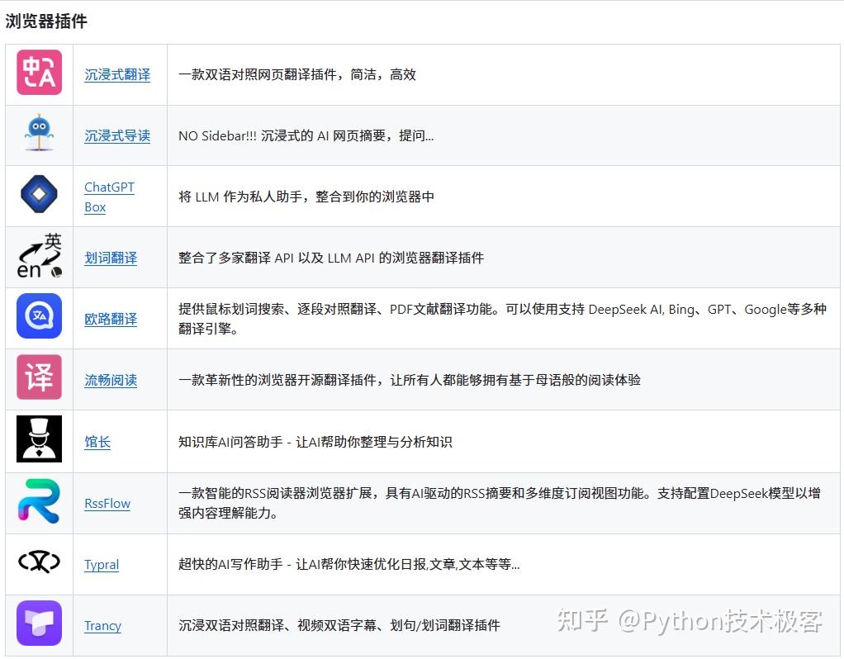Open the RssFlow link
844x659 pixels.
(x=107, y=504)
